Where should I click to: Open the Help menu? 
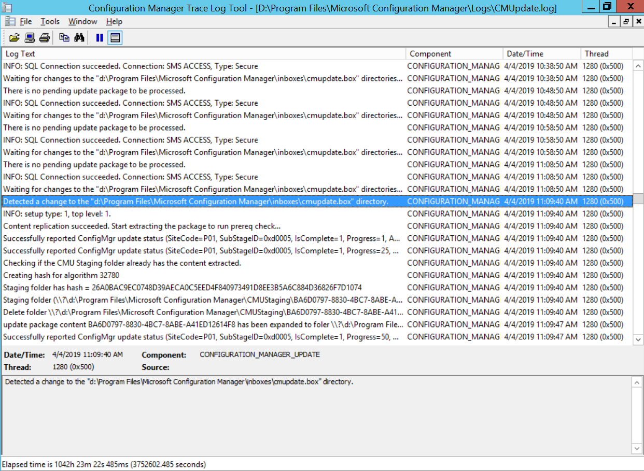pyautogui.click(x=114, y=21)
